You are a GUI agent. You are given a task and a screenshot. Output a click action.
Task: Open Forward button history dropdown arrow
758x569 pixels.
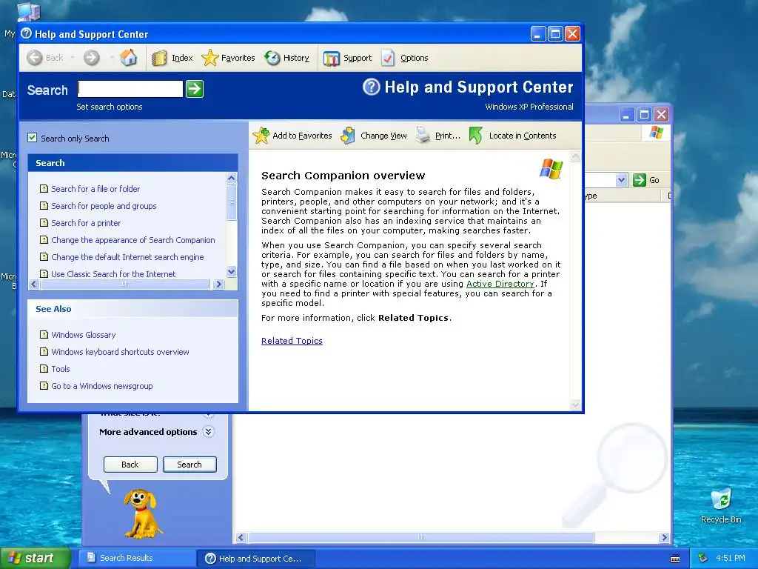click(x=111, y=58)
